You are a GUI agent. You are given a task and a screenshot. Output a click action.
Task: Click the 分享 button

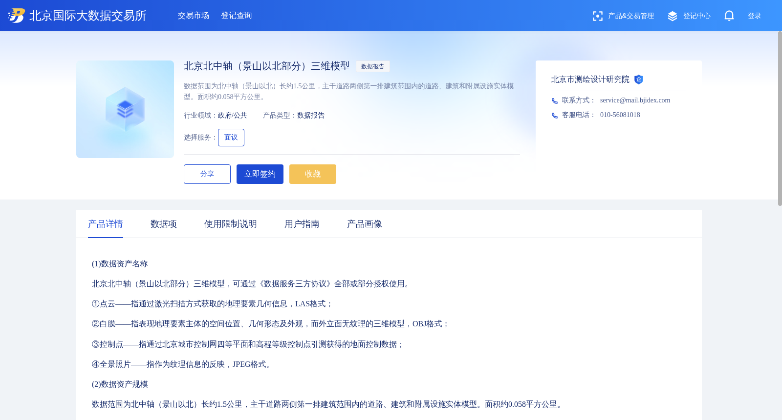(x=207, y=174)
